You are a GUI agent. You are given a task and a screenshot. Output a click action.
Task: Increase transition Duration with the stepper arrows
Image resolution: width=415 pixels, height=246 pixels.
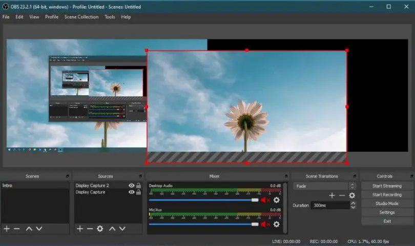tap(352, 203)
